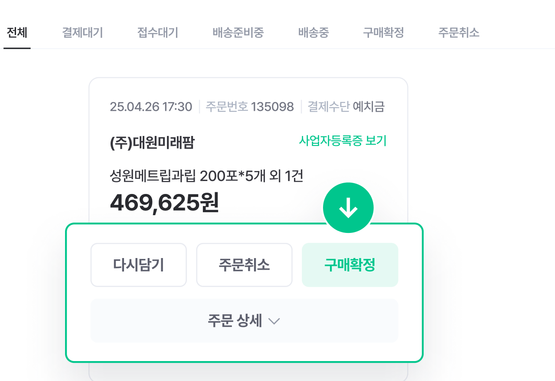
Task: Click the 다시담기 reorder button
Action: pyautogui.click(x=138, y=265)
